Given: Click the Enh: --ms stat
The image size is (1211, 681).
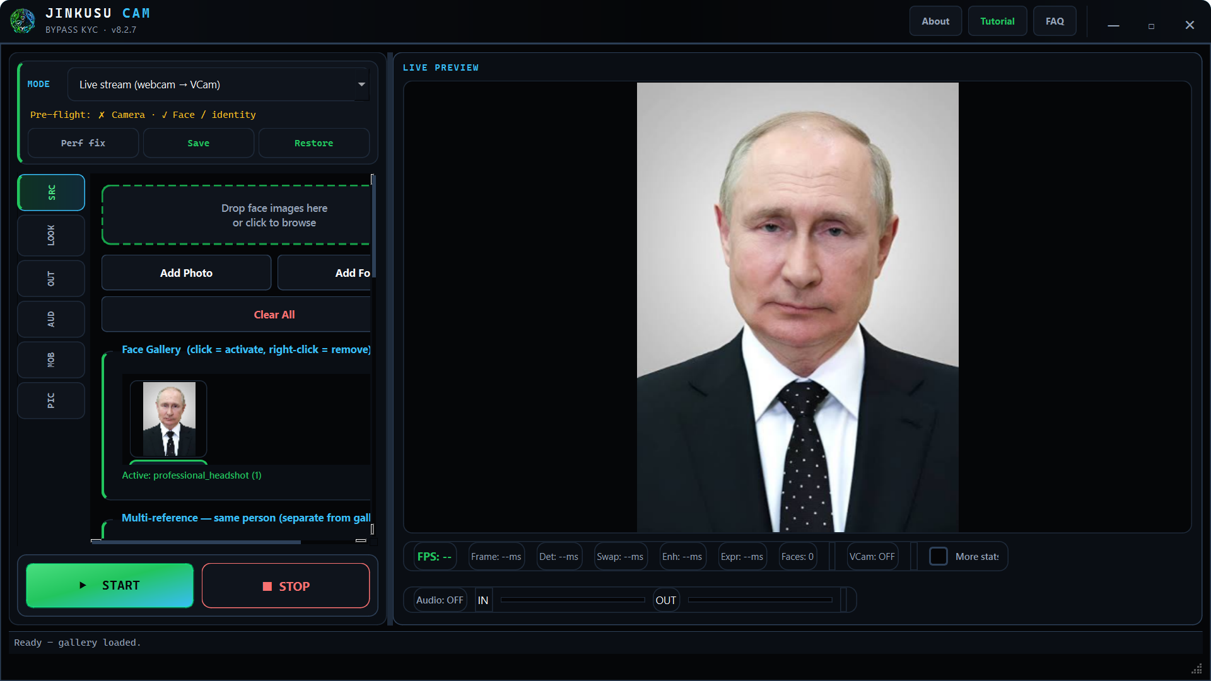Looking at the screenshot, I should click(682, 557).
